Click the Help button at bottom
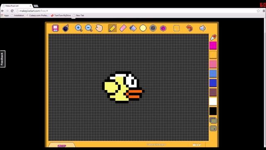 [197, 145]
